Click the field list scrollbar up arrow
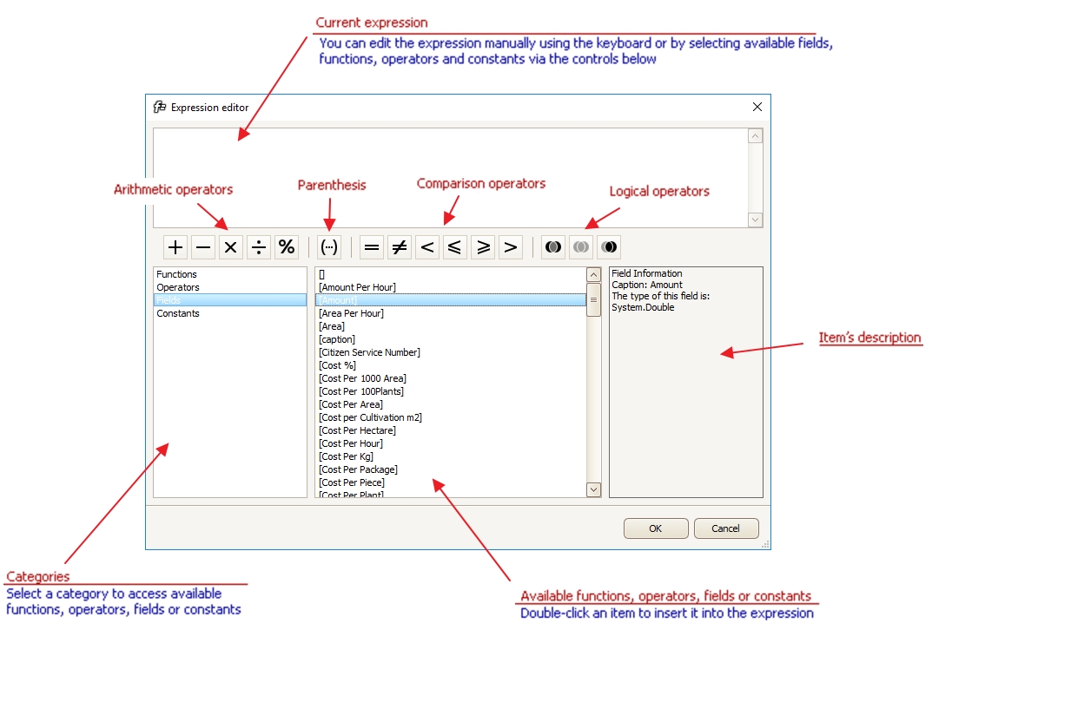This screenshot has width=1071, height=702. coord(594,275)
